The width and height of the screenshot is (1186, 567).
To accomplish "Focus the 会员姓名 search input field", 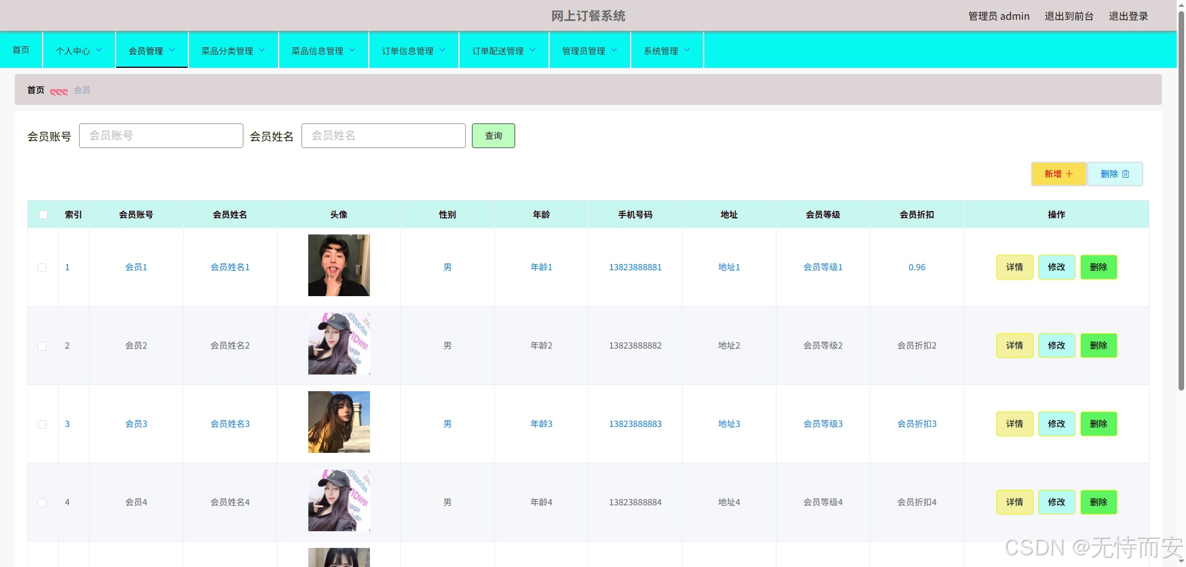I will point(384,136).
